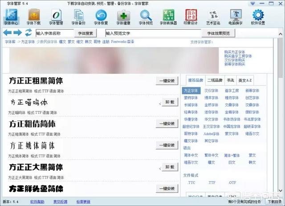Launch 字体恢复 font restore icon
Image resolution: width=285 pixels, height=206 pixels.
click(x=101, y=17)
